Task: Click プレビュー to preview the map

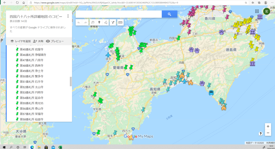Action: point(55,41)
